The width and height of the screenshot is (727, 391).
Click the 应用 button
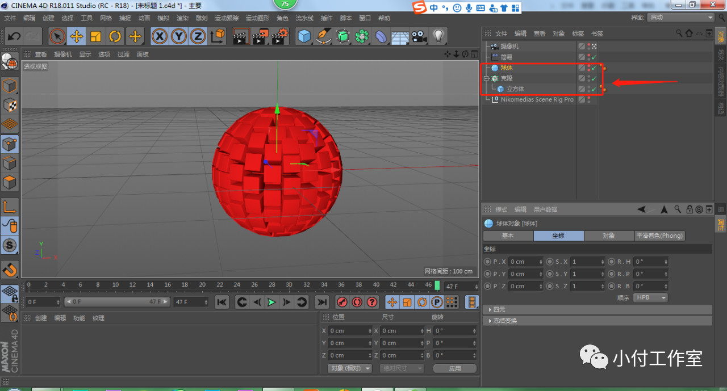click(455, 368)
